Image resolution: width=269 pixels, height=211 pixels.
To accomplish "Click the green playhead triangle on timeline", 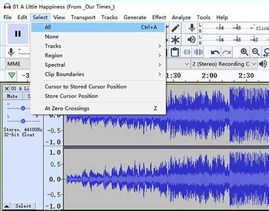I will coord(12,75).
